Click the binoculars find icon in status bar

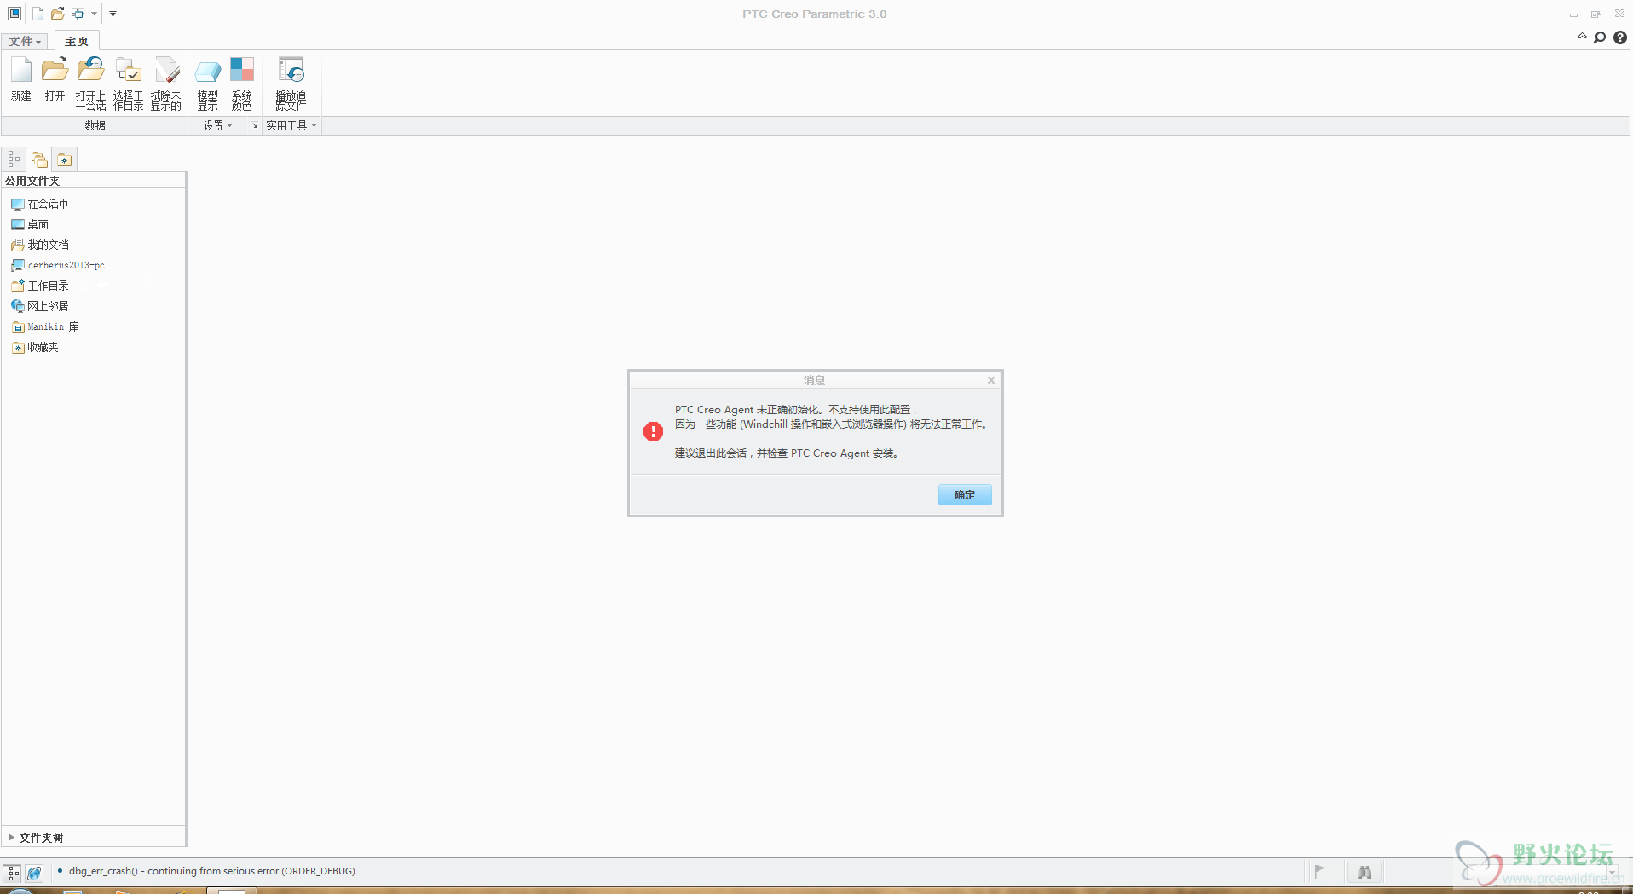pyautogui.click(x=1365, y=872)
